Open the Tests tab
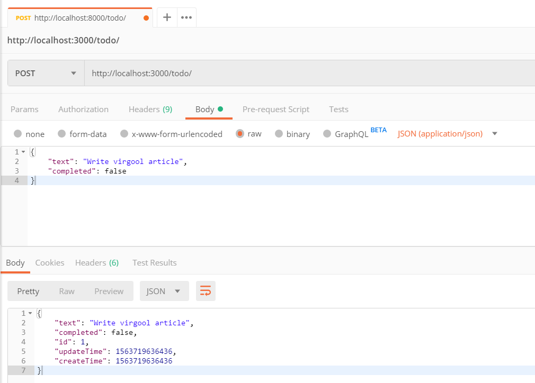The height and width of the screenshot is (383, 535). tap(338, 110)
